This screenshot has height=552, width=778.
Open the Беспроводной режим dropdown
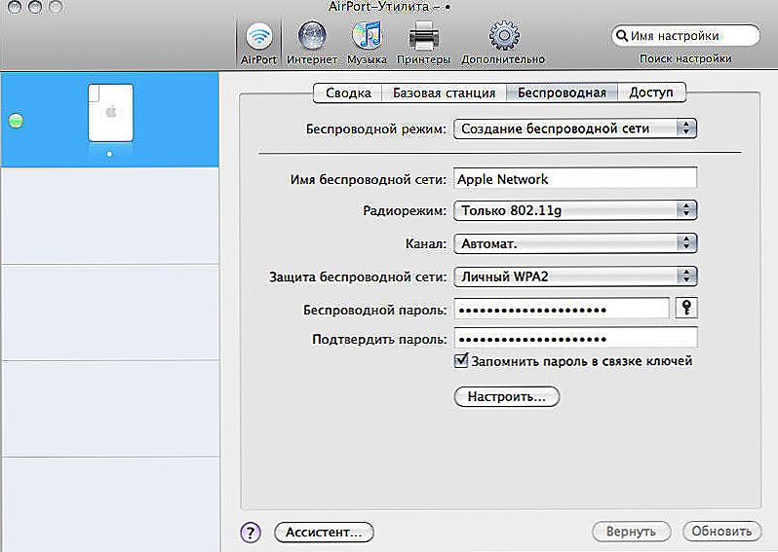575,129
